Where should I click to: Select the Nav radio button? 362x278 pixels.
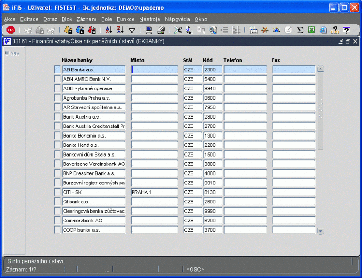click(x=7, y=53)
